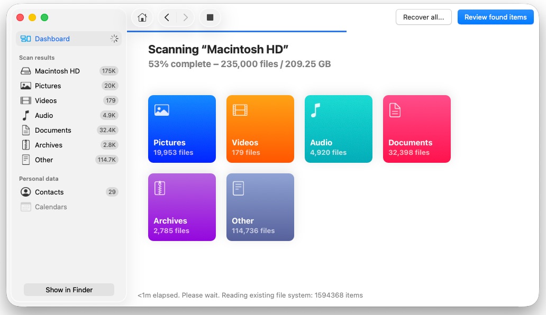Click the music note on Audio card
546x315 pixels.
coord(315,110)
